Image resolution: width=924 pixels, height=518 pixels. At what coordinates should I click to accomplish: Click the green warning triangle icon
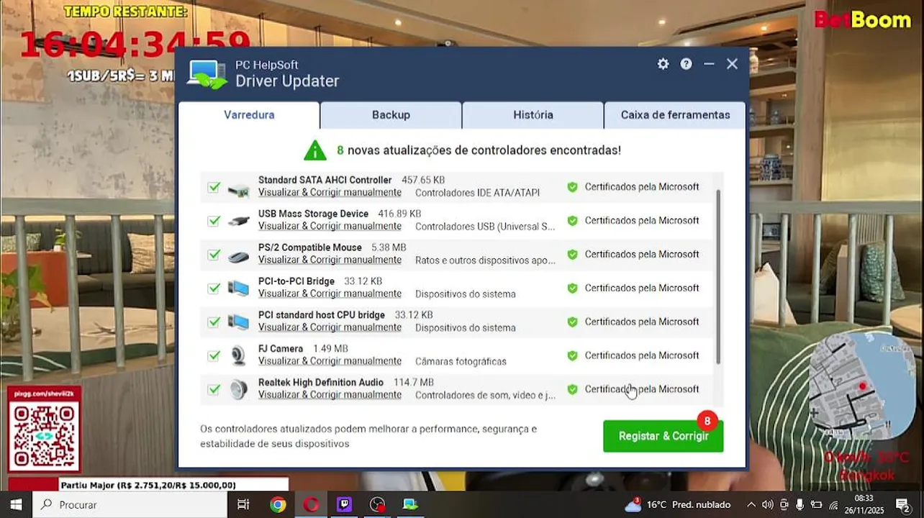[315, 150]
